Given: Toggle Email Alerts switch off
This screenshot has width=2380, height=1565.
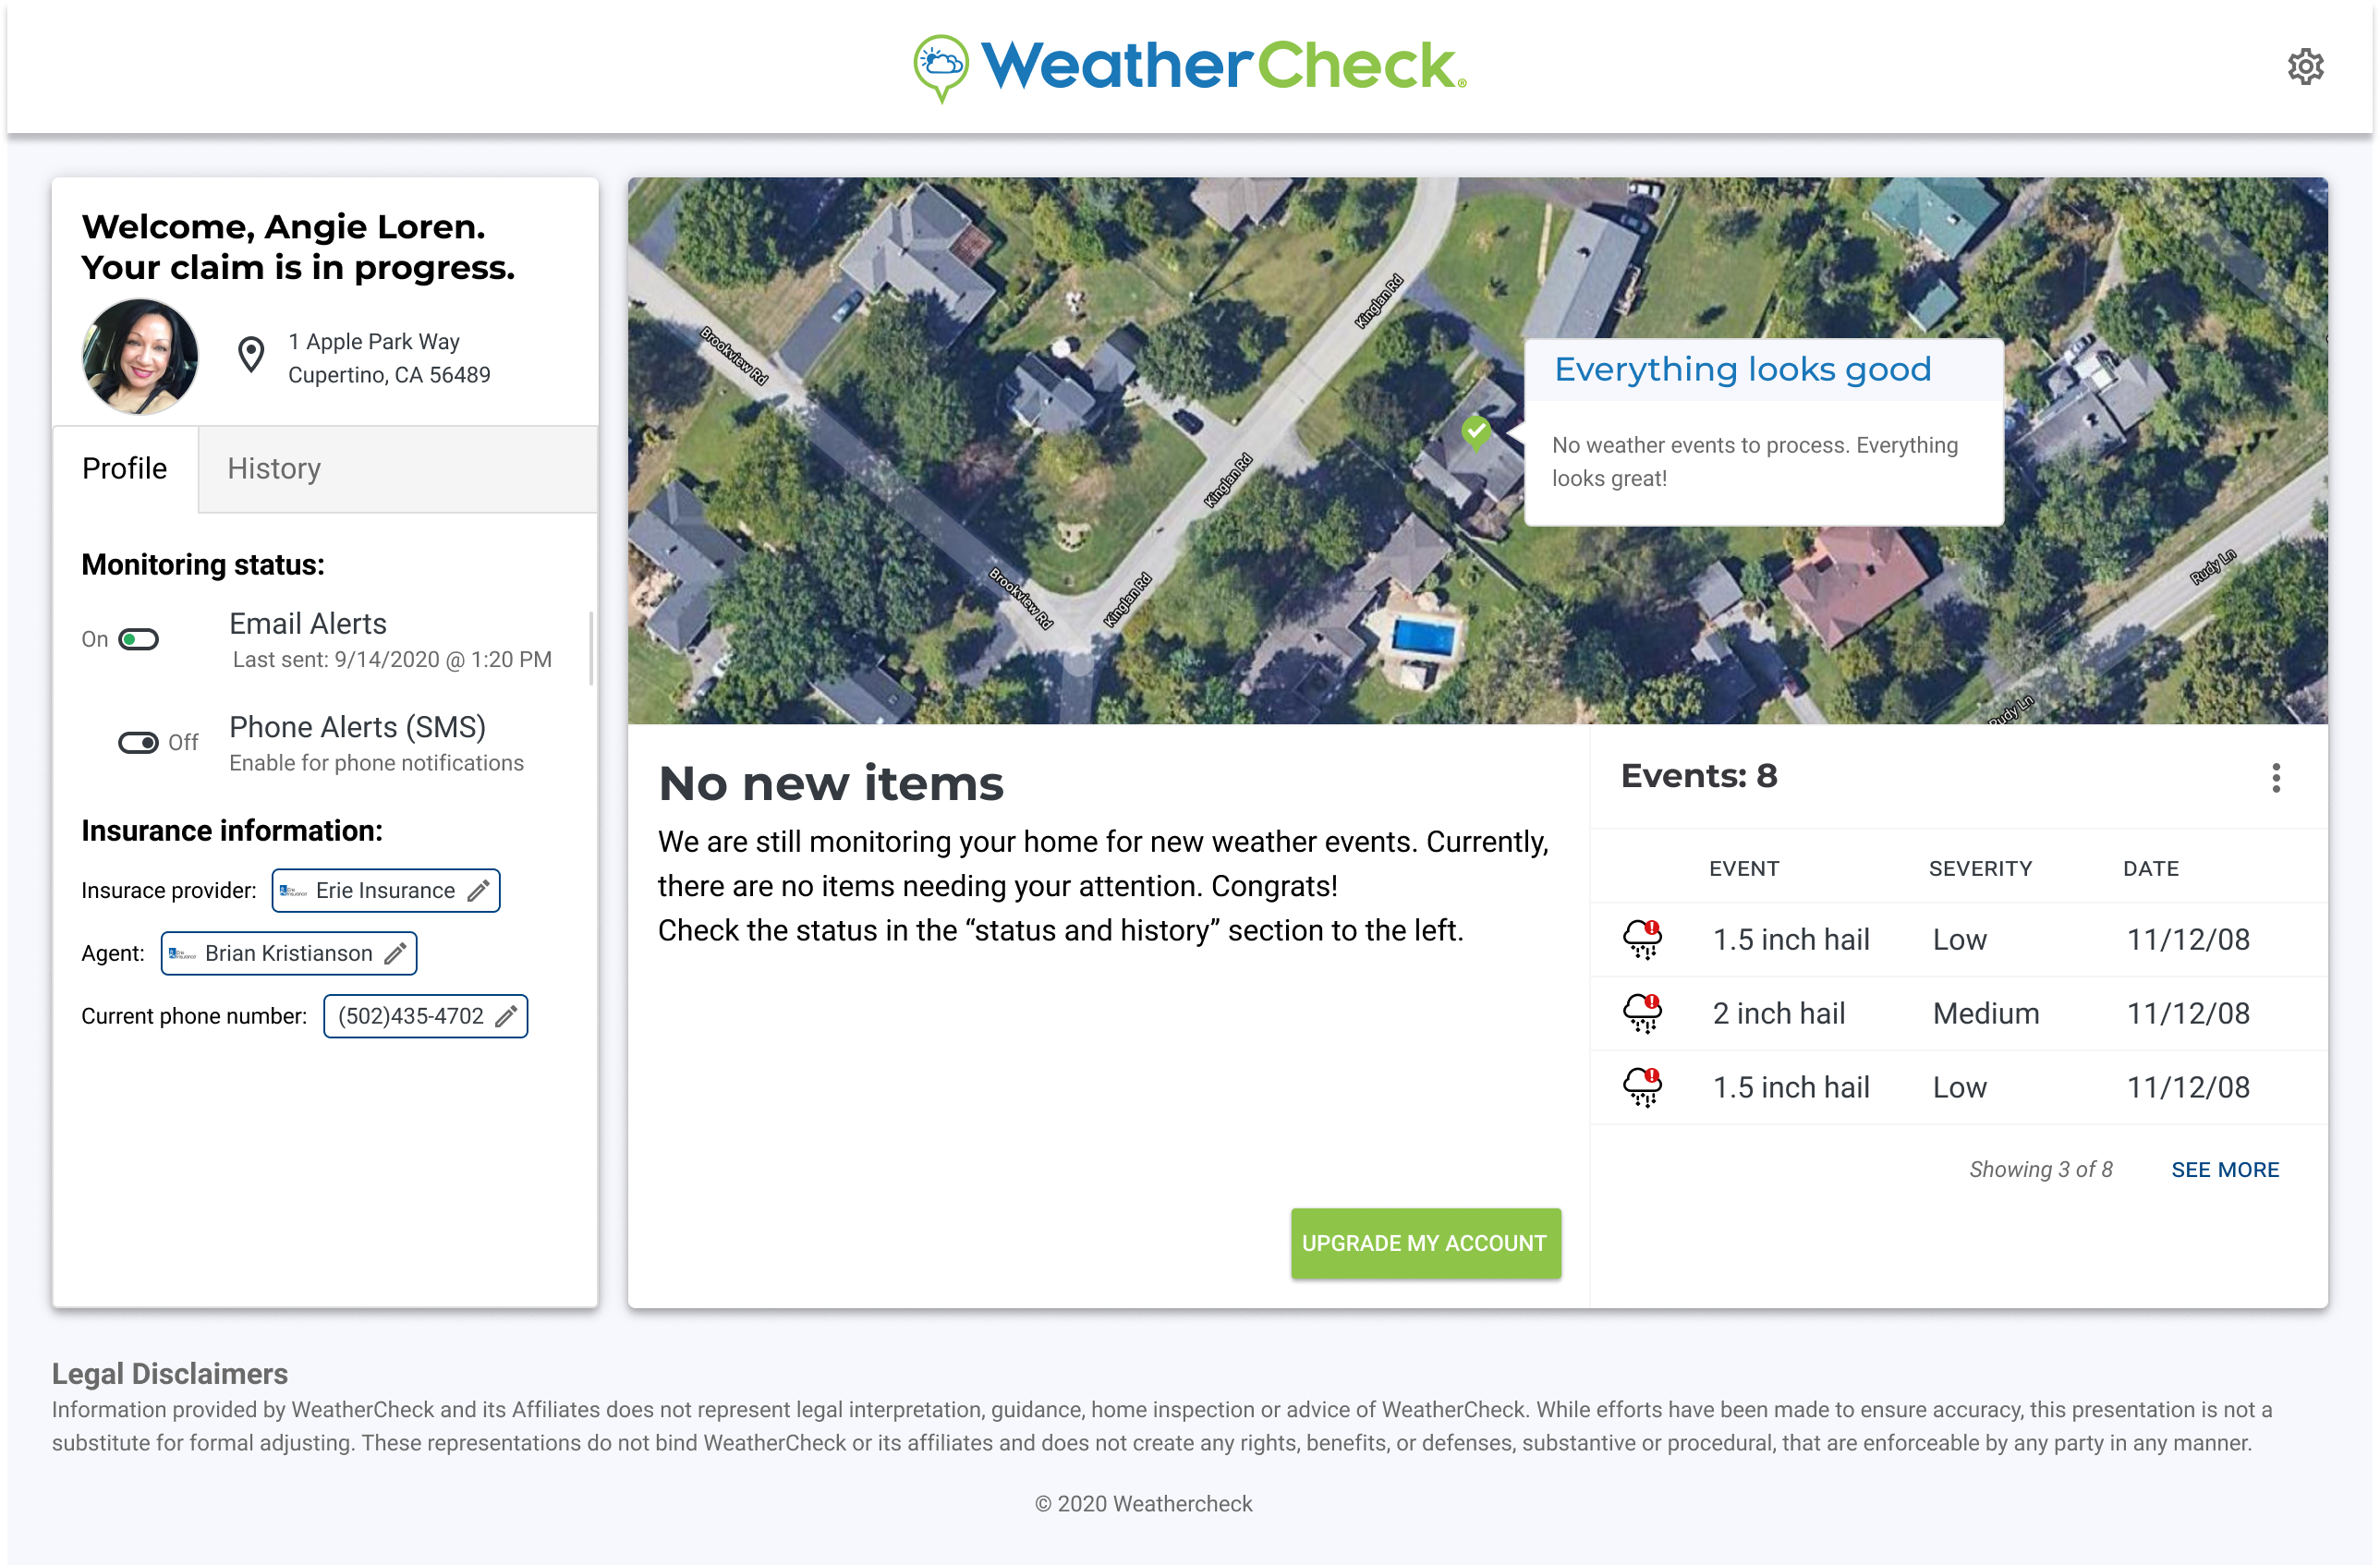Looking at the screenshot, I should click(x=139, y=639).
